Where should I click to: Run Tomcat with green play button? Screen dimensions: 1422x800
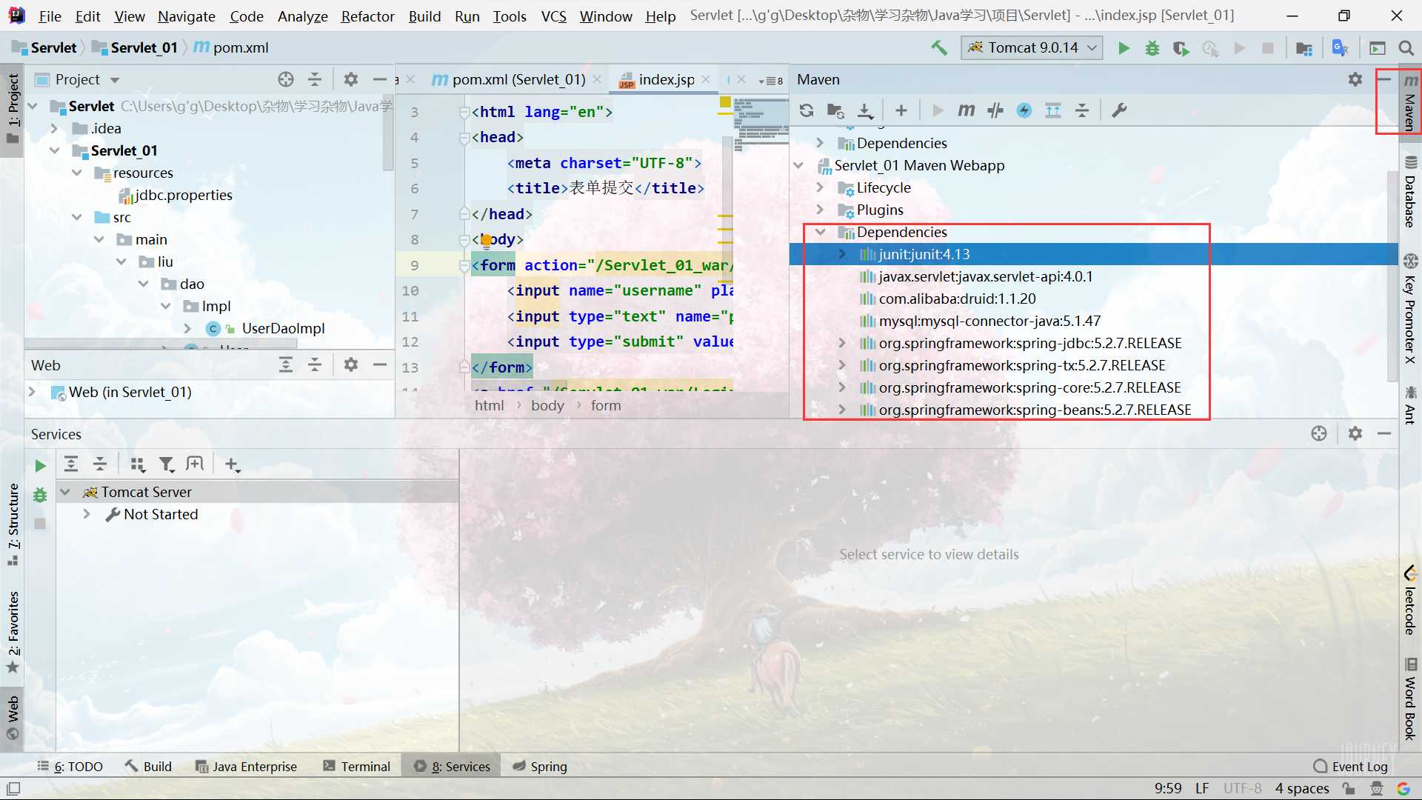[x=1124, y=48]
